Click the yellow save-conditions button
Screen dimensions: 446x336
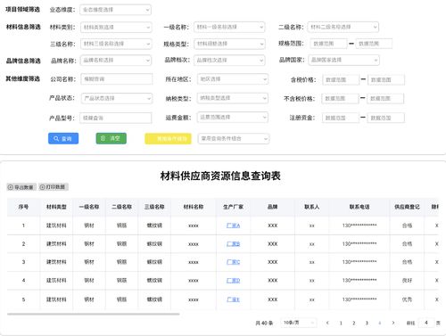click(x=168, y=139)
